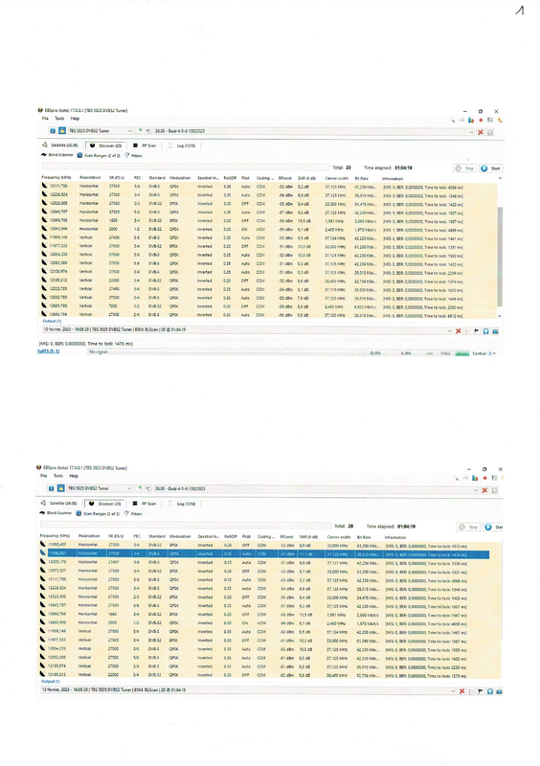Viewport: 540px width, 766px height.
Task: Click the blue info icon left of tuner, upper window
Action: pos(53,131)
